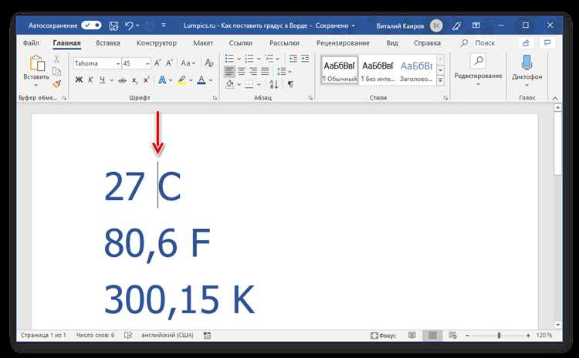The image size is (579, 358).
Task: Click the Поиск search box
Action: [x=478, y=43]
